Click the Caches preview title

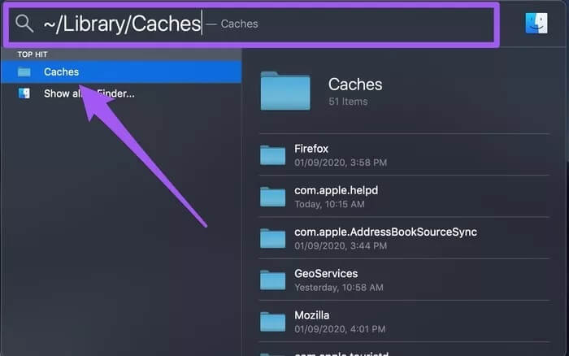355,85
